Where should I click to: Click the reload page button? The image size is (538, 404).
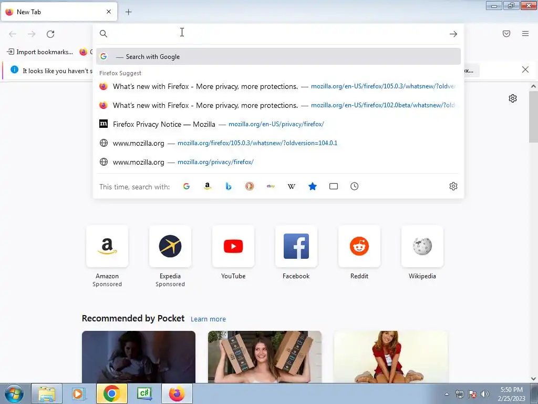point(50,34)
